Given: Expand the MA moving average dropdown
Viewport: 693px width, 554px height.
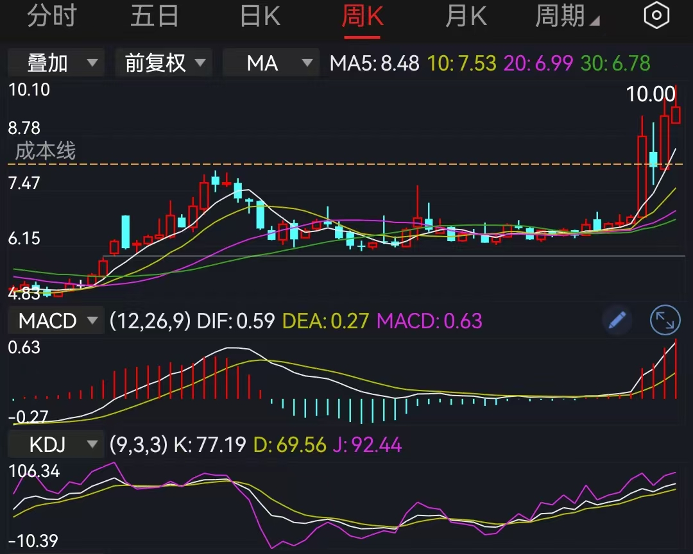Looking at the screenshot, I should [x=308, y=63].
